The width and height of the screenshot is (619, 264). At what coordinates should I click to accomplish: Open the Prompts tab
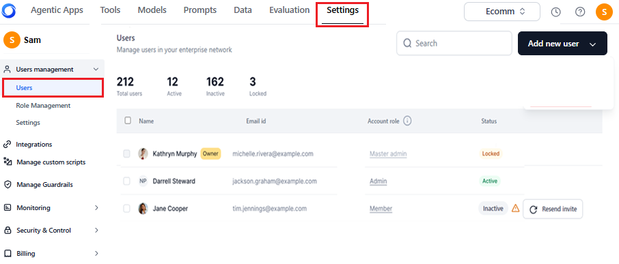pos(200,10)
